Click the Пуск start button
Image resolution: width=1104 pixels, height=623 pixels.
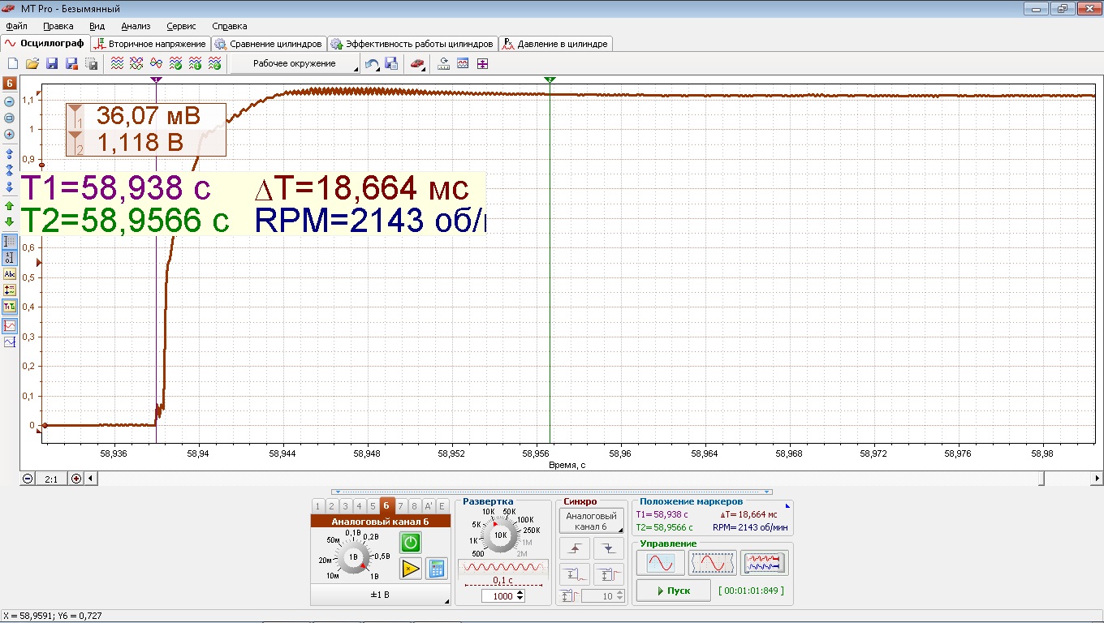(x=674, y=591)
